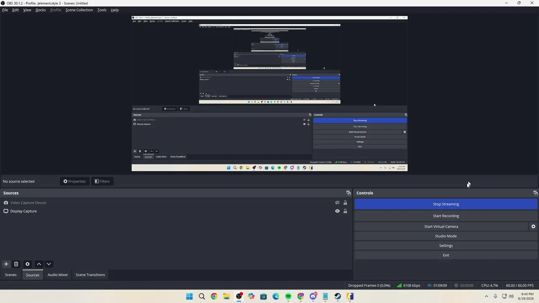Show hidden icons in system tray

pyautogui.click(x=486, y=296)
